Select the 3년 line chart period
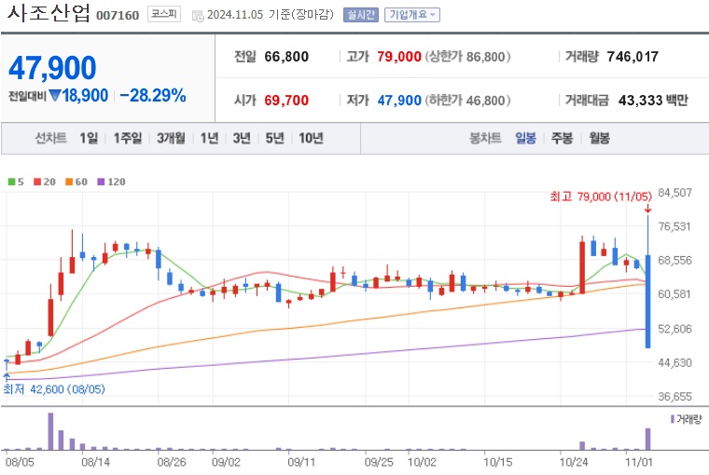The height and width of the screenshot is (475, 709). (x=242, y=138)
